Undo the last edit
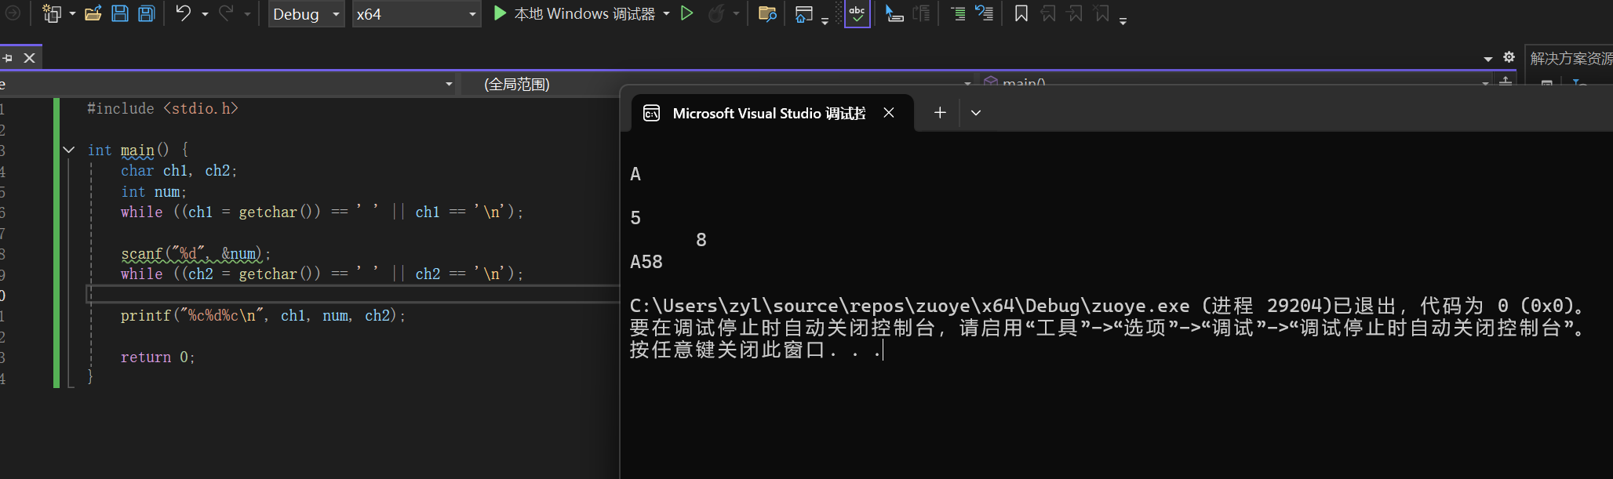The width and height of the screenshot is (1613, 479). pos(184,13)
